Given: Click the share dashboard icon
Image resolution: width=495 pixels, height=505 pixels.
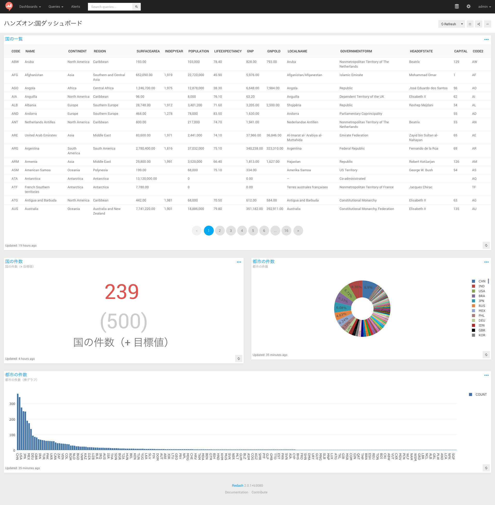Looking at the screenshot, I should [478, 24].
